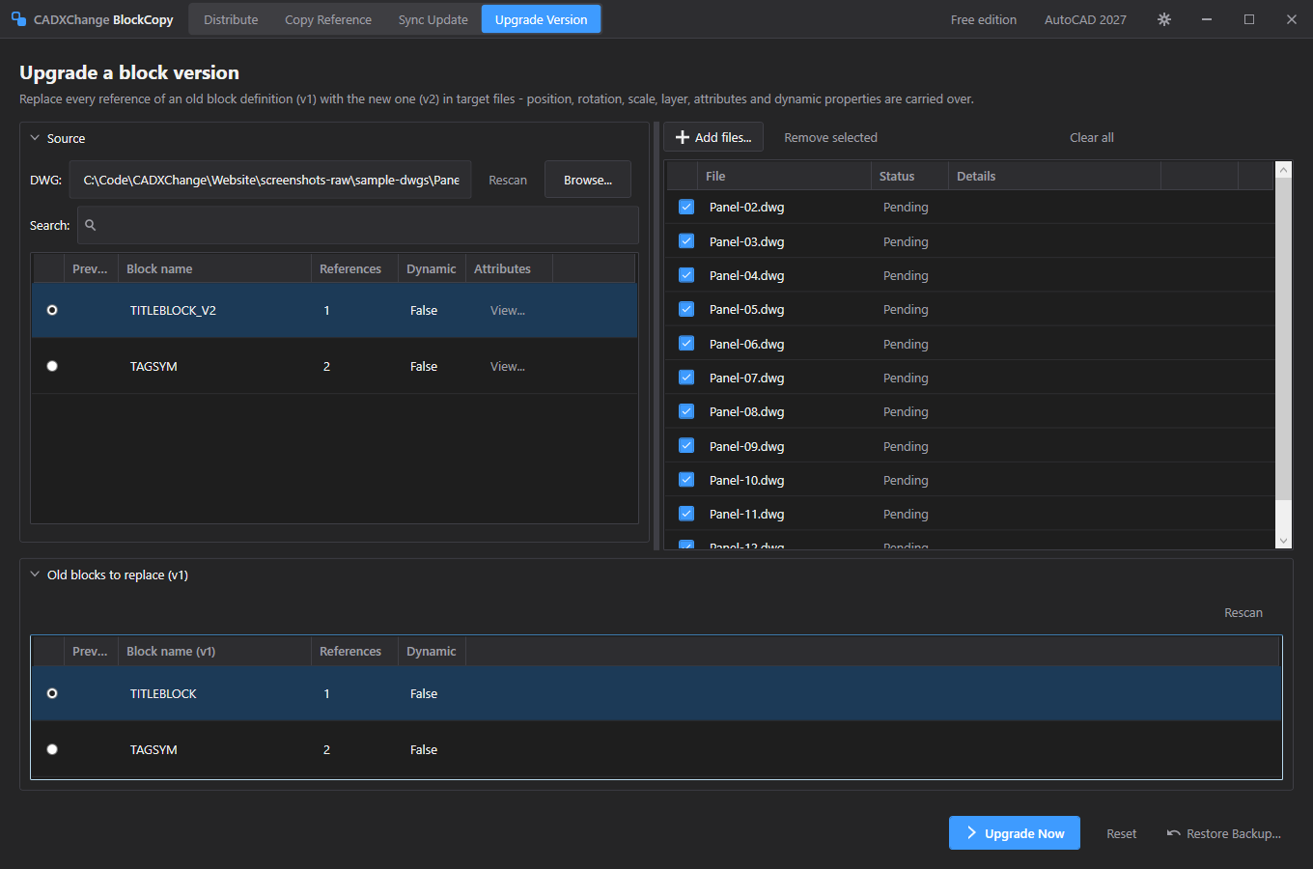Click the Details column header
Image resolution: width=1313 pixels, height=869 pixels.
[1054, 176]
